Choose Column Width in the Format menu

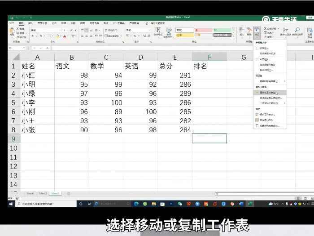coord(270,59)
